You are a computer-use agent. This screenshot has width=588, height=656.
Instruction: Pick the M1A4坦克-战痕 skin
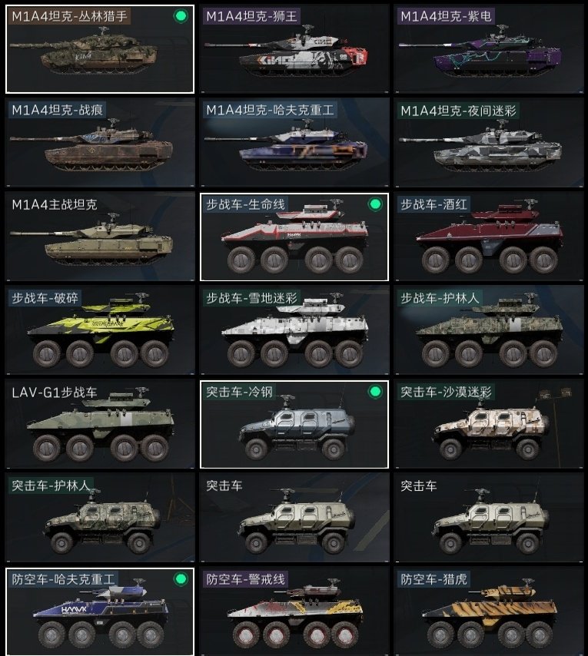(100, 142)
